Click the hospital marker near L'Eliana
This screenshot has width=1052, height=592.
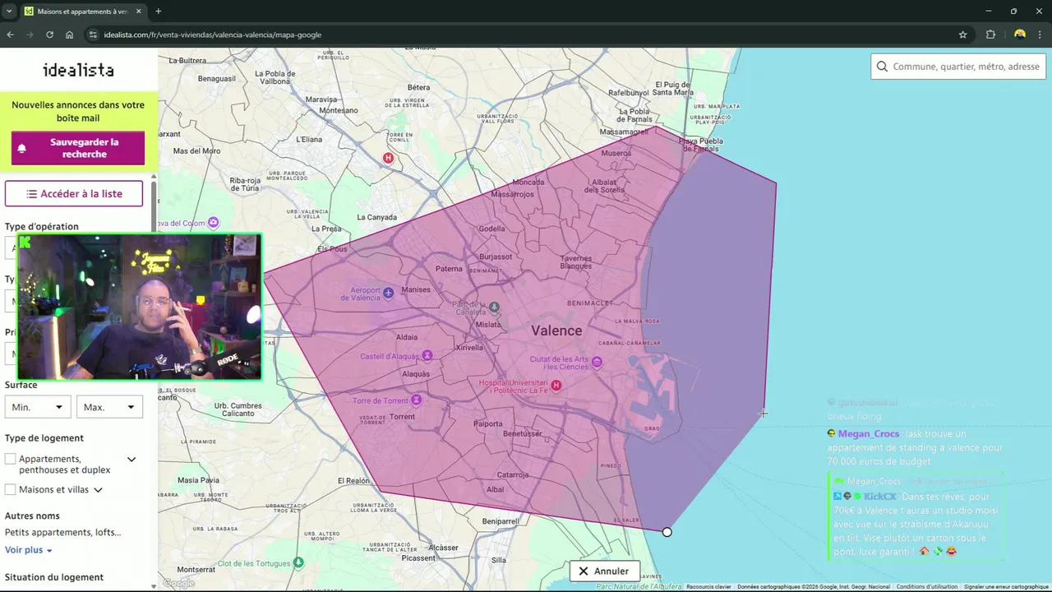point(388,158)
